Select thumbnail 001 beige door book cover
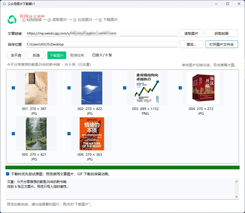The width and height of the screenshot is (245, 213). click(36, 88)
